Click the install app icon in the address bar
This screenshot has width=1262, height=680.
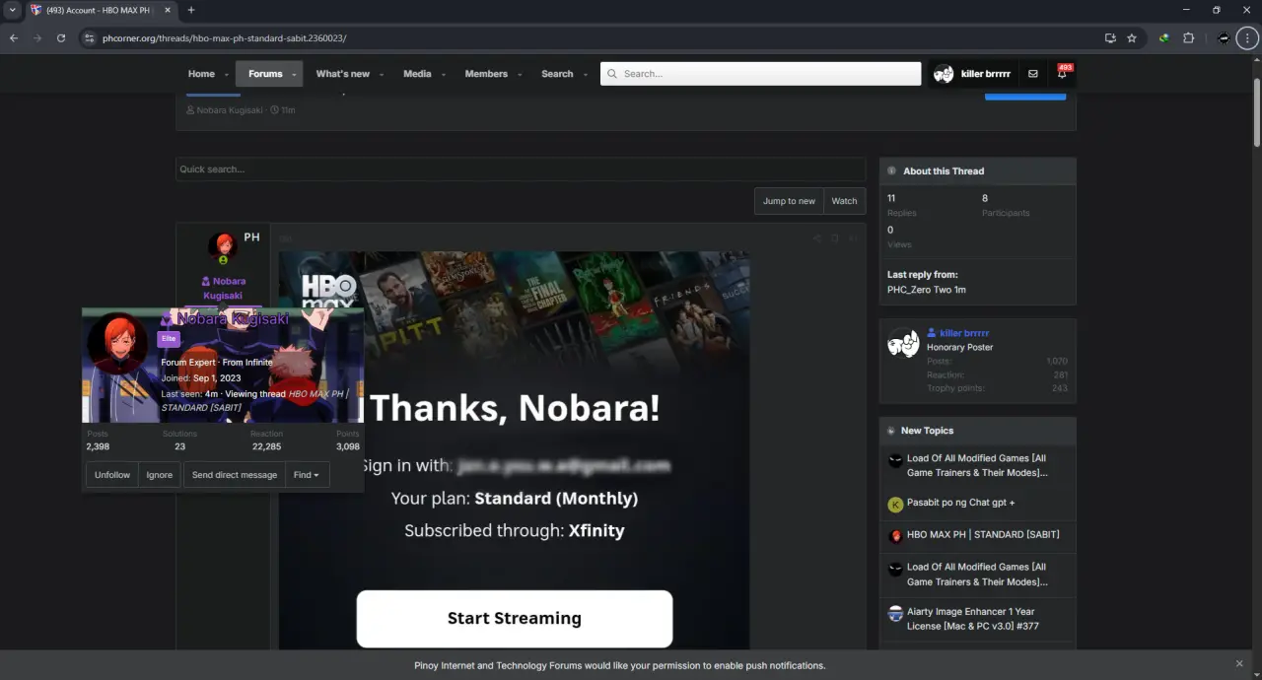click(1110, 37)
